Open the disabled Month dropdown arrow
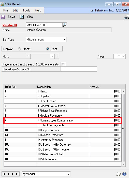The image size is (129, 178). (x=52, y=57)
